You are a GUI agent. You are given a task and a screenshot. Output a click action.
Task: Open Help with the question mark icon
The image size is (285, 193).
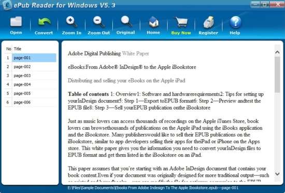(x=235, y=22)
